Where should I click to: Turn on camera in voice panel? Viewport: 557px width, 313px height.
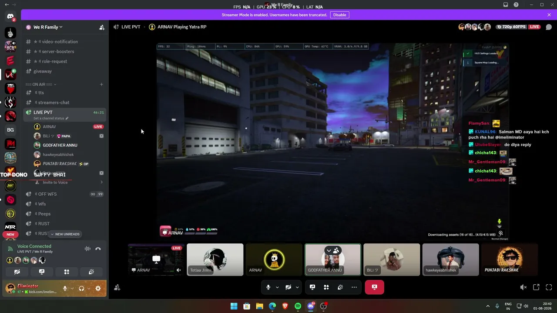pos(17,272)
